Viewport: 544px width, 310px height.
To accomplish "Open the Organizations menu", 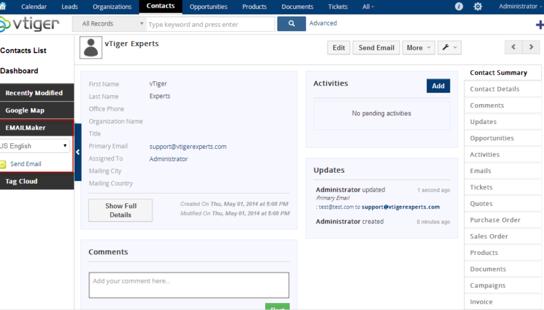I will (x=112, y=6).
